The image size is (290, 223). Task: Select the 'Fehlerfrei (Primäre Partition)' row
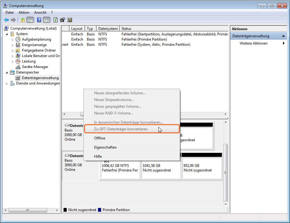(x=144, y=39)
